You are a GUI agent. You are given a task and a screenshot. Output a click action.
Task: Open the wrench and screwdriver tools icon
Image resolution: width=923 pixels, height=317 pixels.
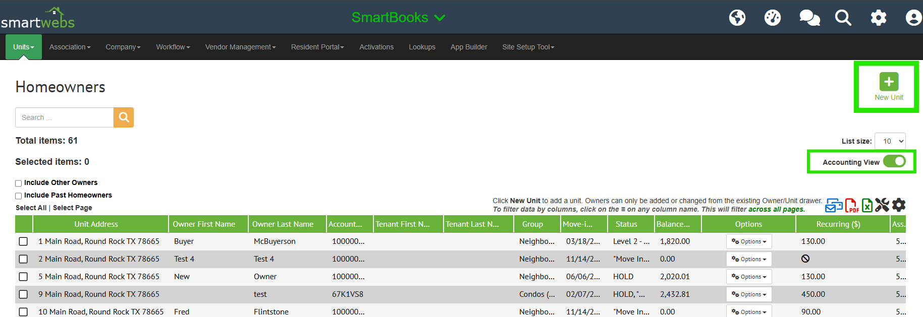882,205
